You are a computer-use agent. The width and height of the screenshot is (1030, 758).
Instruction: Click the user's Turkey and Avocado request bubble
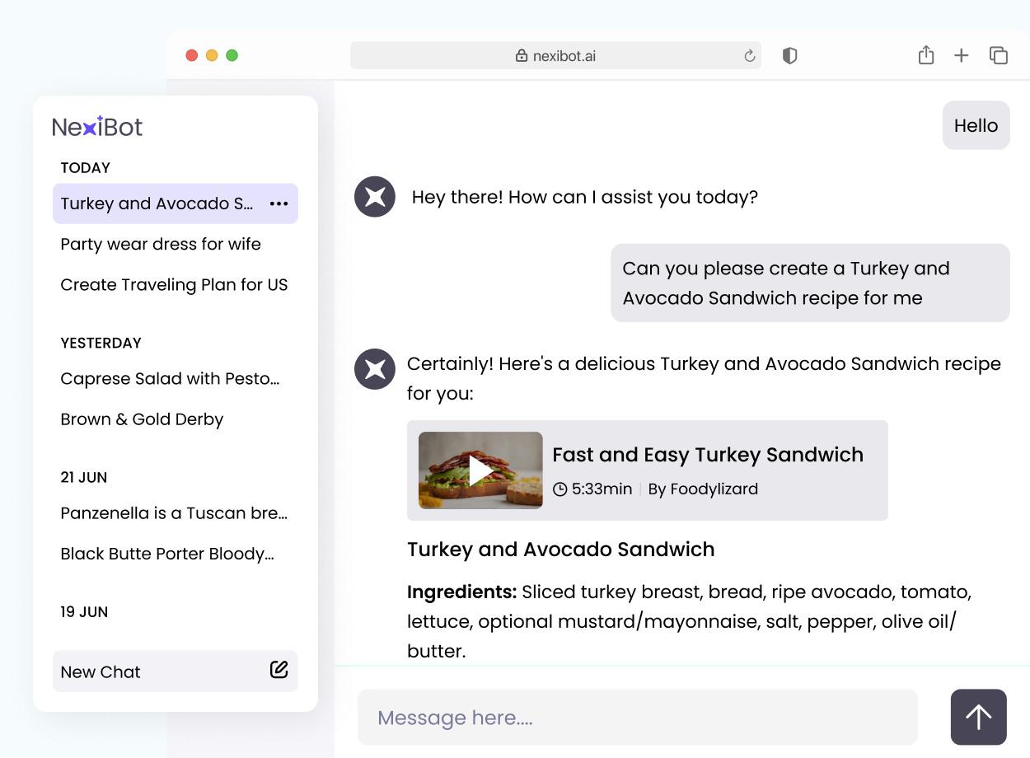[810, 283]
